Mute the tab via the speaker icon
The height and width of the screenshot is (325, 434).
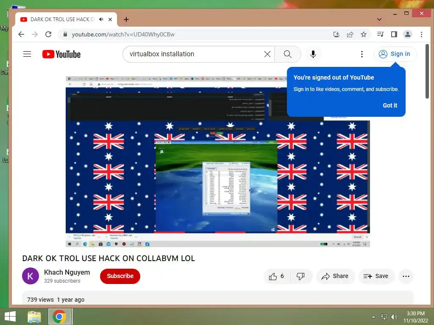(x=101, y=19)
